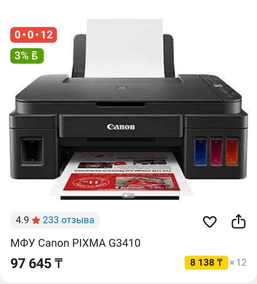The height and width of the screenshot is (284, 257).
Task: Click the magenta ink tank on the printer
Action: [216, 152]
